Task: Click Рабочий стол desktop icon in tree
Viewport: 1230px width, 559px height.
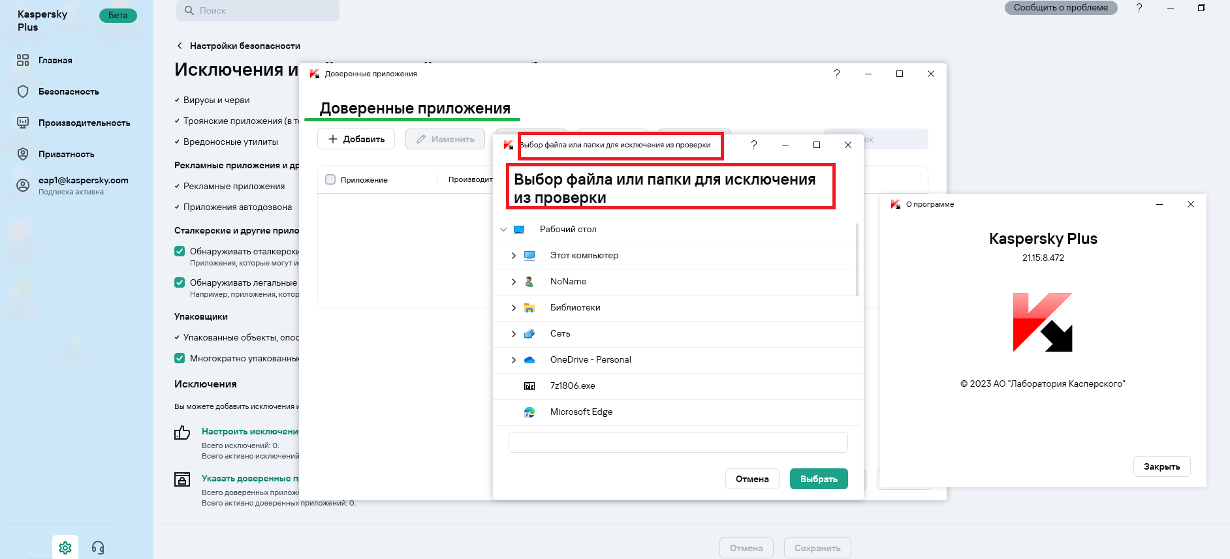Action: 519,230
